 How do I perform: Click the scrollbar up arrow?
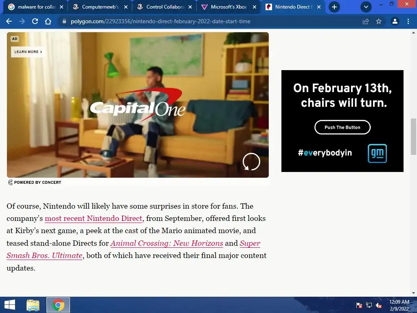(413, 33)
